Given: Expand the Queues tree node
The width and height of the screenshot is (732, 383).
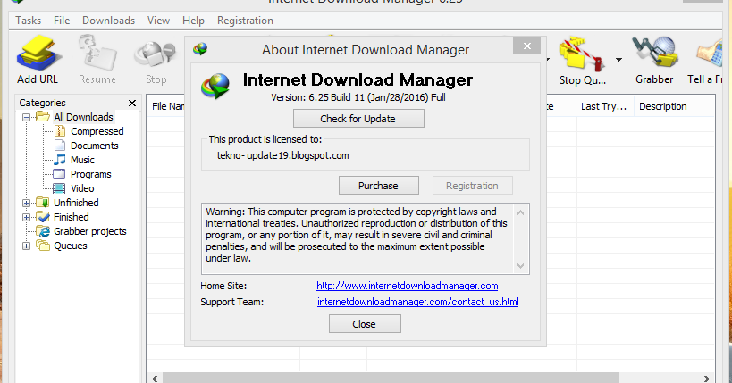Looking at the screenshot, I should [x=27, y=246].
